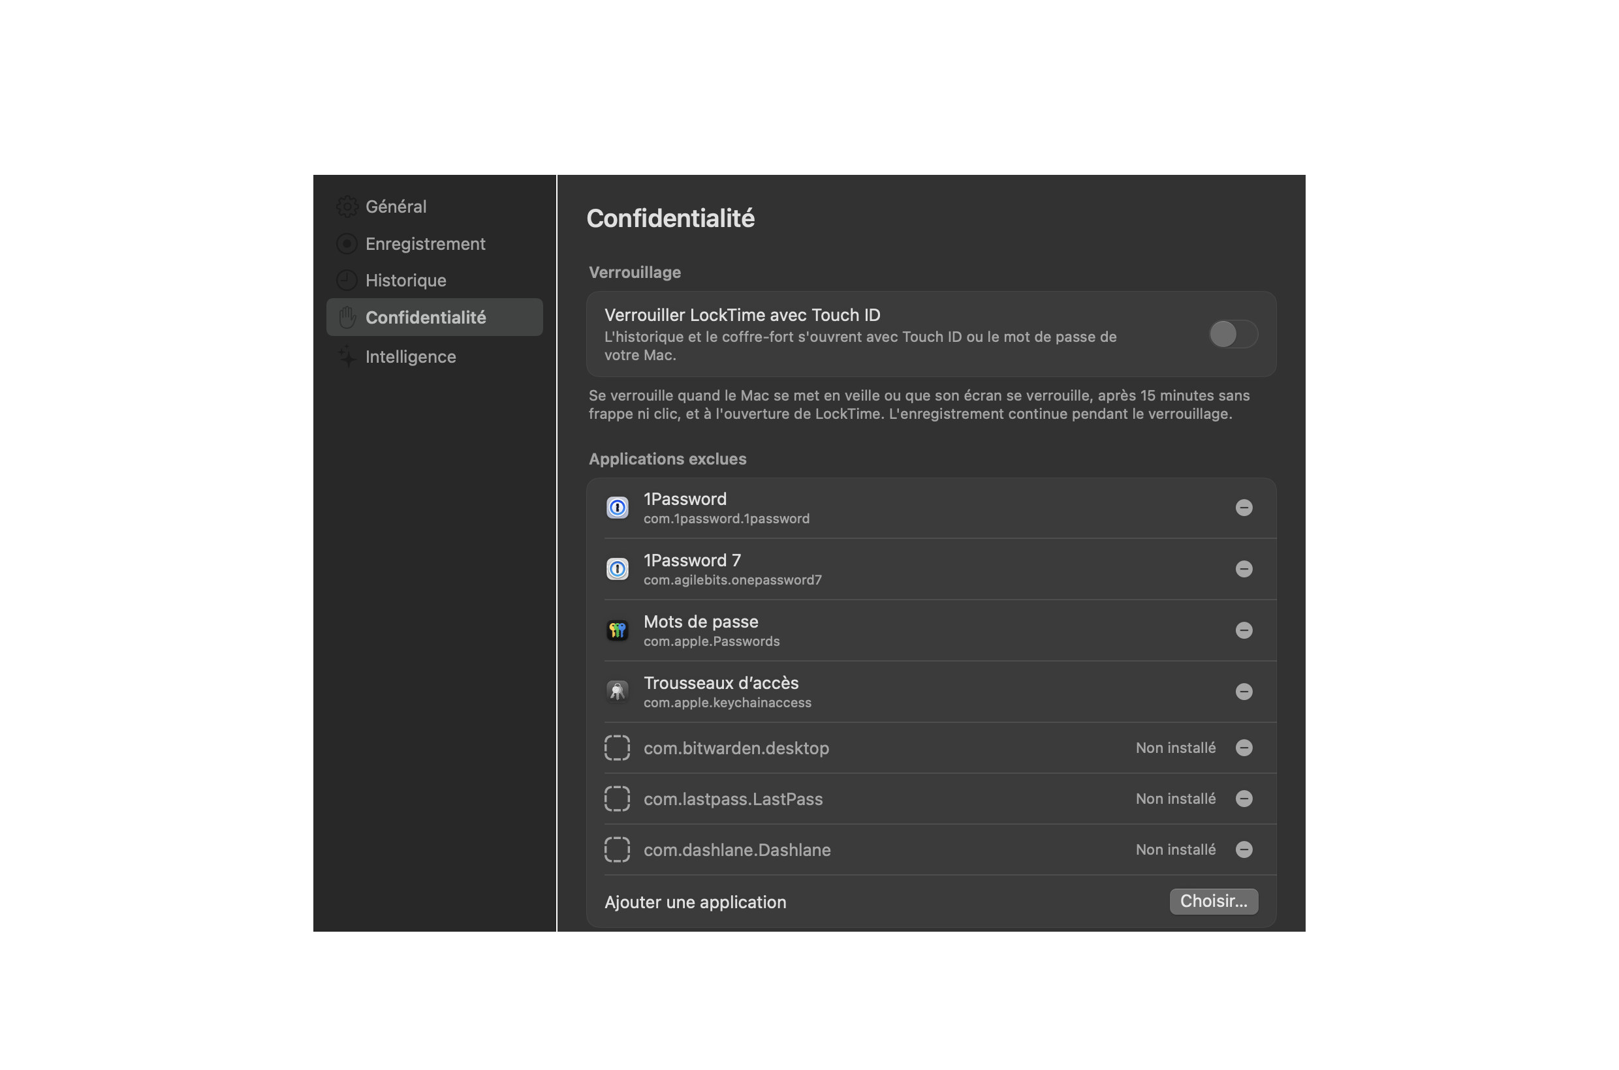Enable Verrouiller LockTime avec Touch ID switch
Image resolution: width=1619 pixels, height=1070 pixels.
[x=1233, y=334]
